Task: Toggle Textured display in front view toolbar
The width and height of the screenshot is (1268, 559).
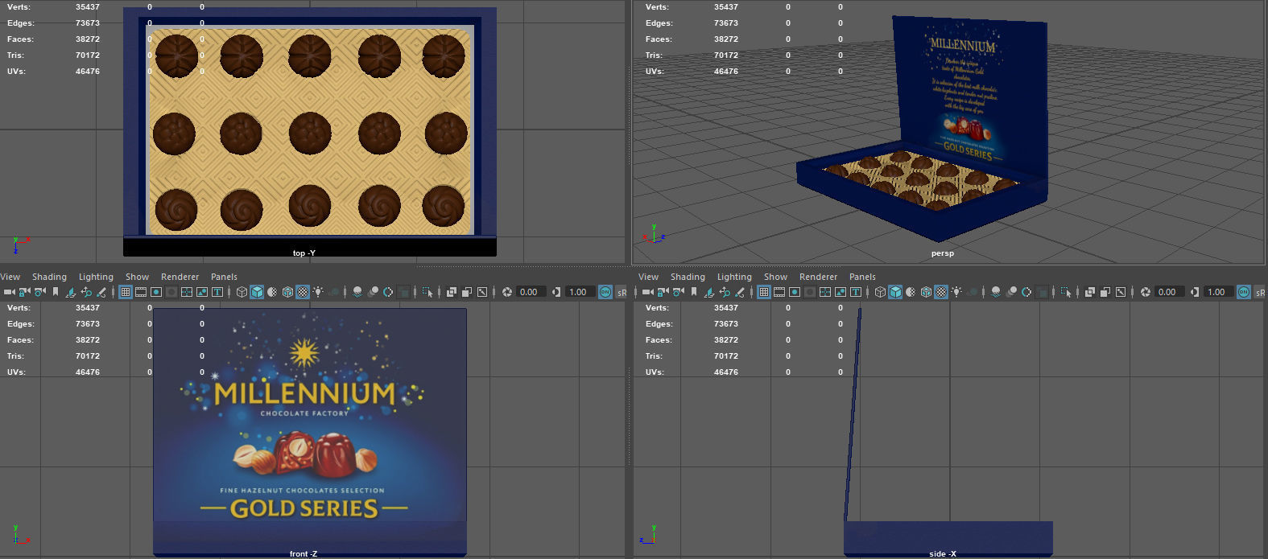Action: [302, 292]
